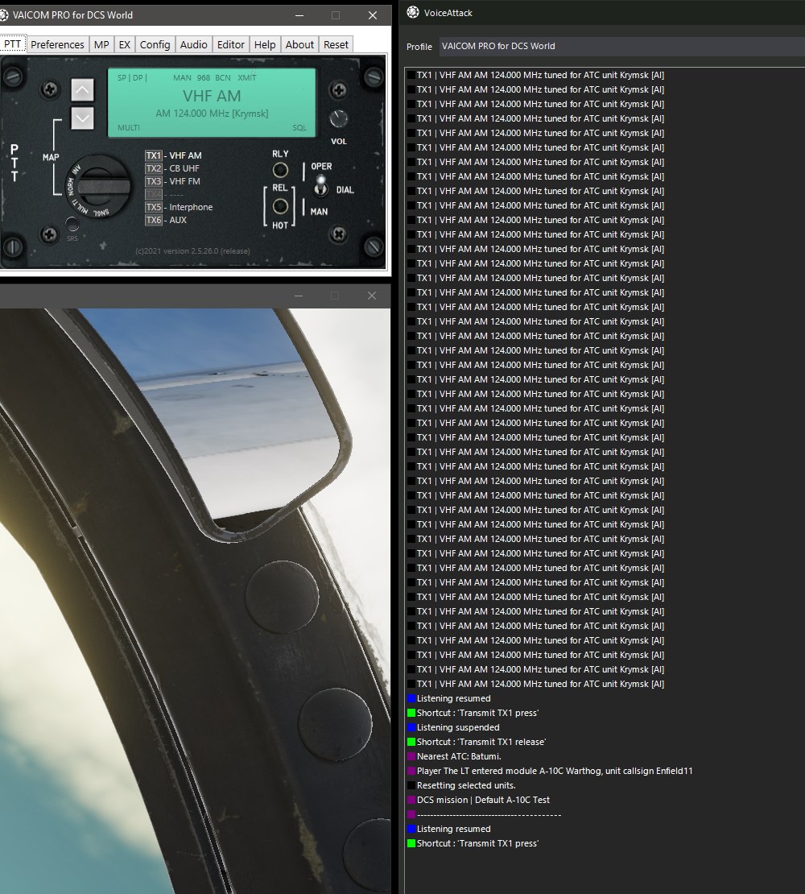Click the up arrow button on radio panel
The image size is (805, 894).
point(82,90)
